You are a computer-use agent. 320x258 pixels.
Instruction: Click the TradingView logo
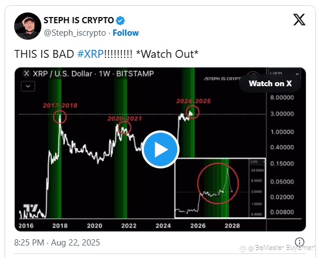31,208
